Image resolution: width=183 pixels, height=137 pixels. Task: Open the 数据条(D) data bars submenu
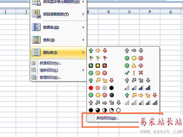tap(58, 27)
